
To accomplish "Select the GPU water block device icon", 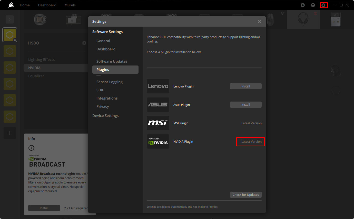I will coord(73,19).
